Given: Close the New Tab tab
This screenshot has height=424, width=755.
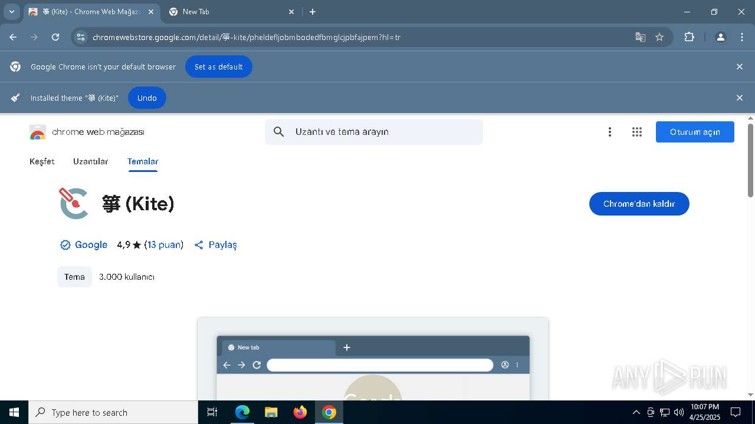Looking at the screenshot, I should pos(291,12).
